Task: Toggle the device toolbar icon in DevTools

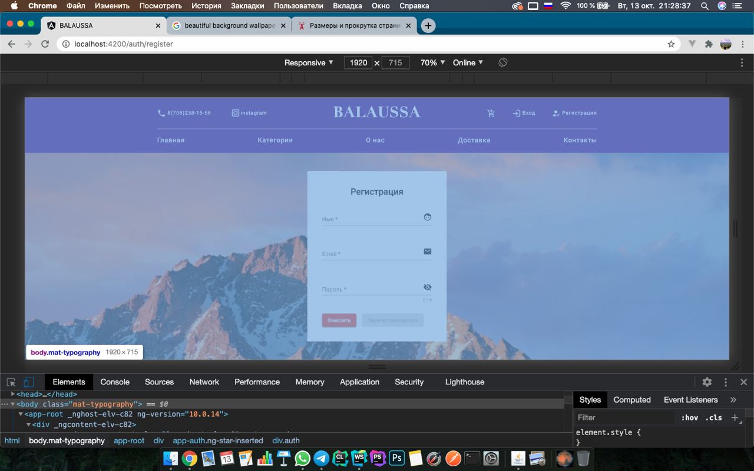Action: pyautogui.click(x=28, y=382)
